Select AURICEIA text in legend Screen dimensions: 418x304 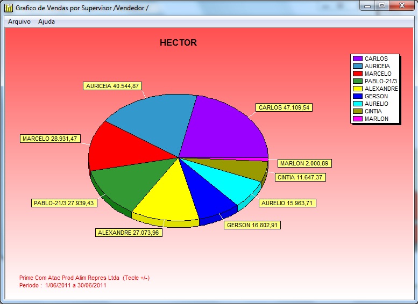coord(377,66)
